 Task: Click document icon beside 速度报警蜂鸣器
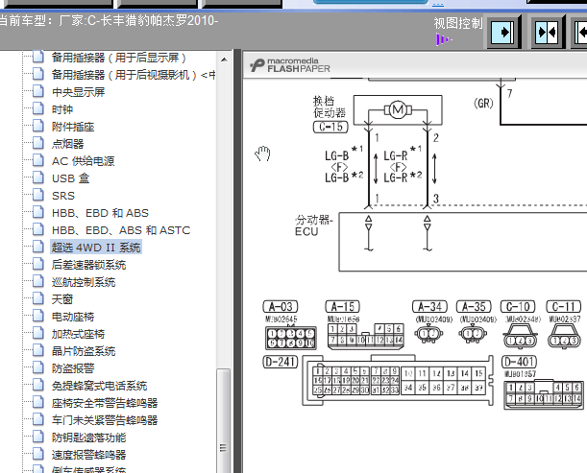click(x=38, y=454)
